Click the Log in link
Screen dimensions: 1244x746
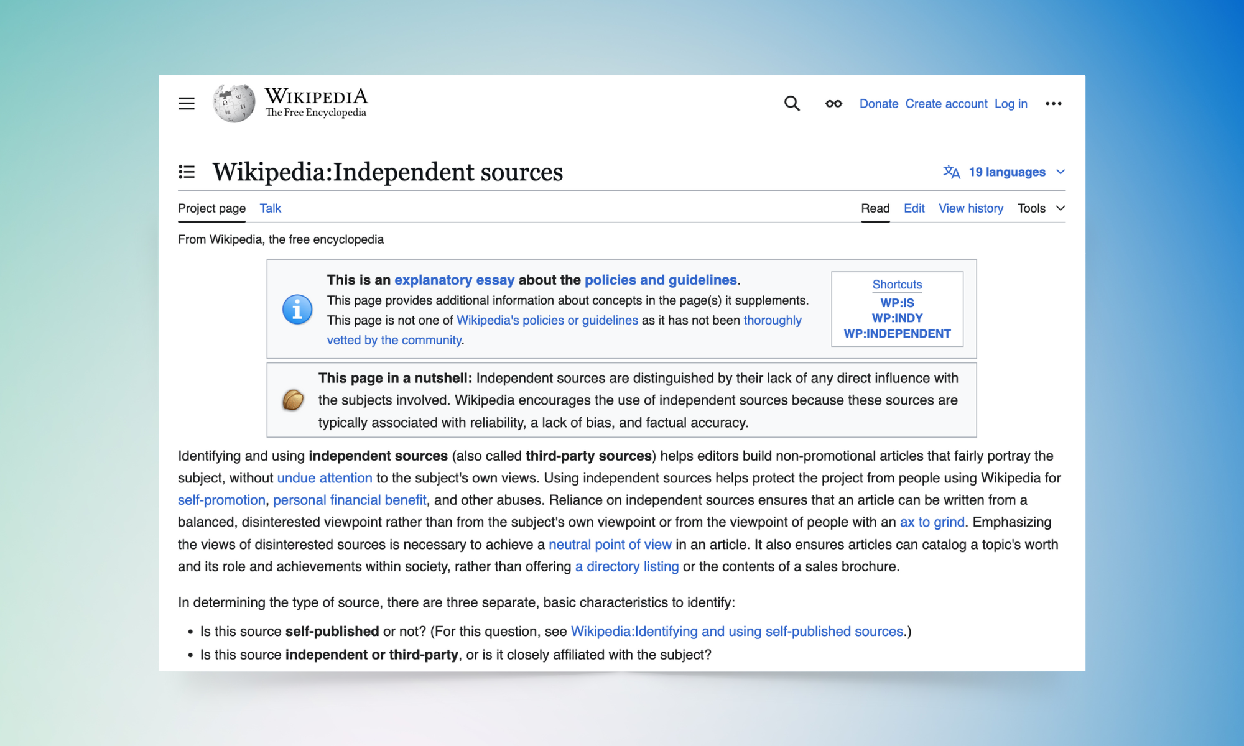coord(1010,104)
